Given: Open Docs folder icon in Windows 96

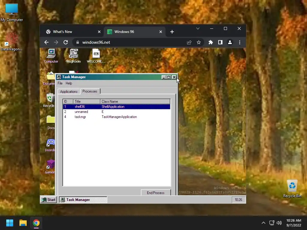Looking at the screenshot, I should click(51, 122).
